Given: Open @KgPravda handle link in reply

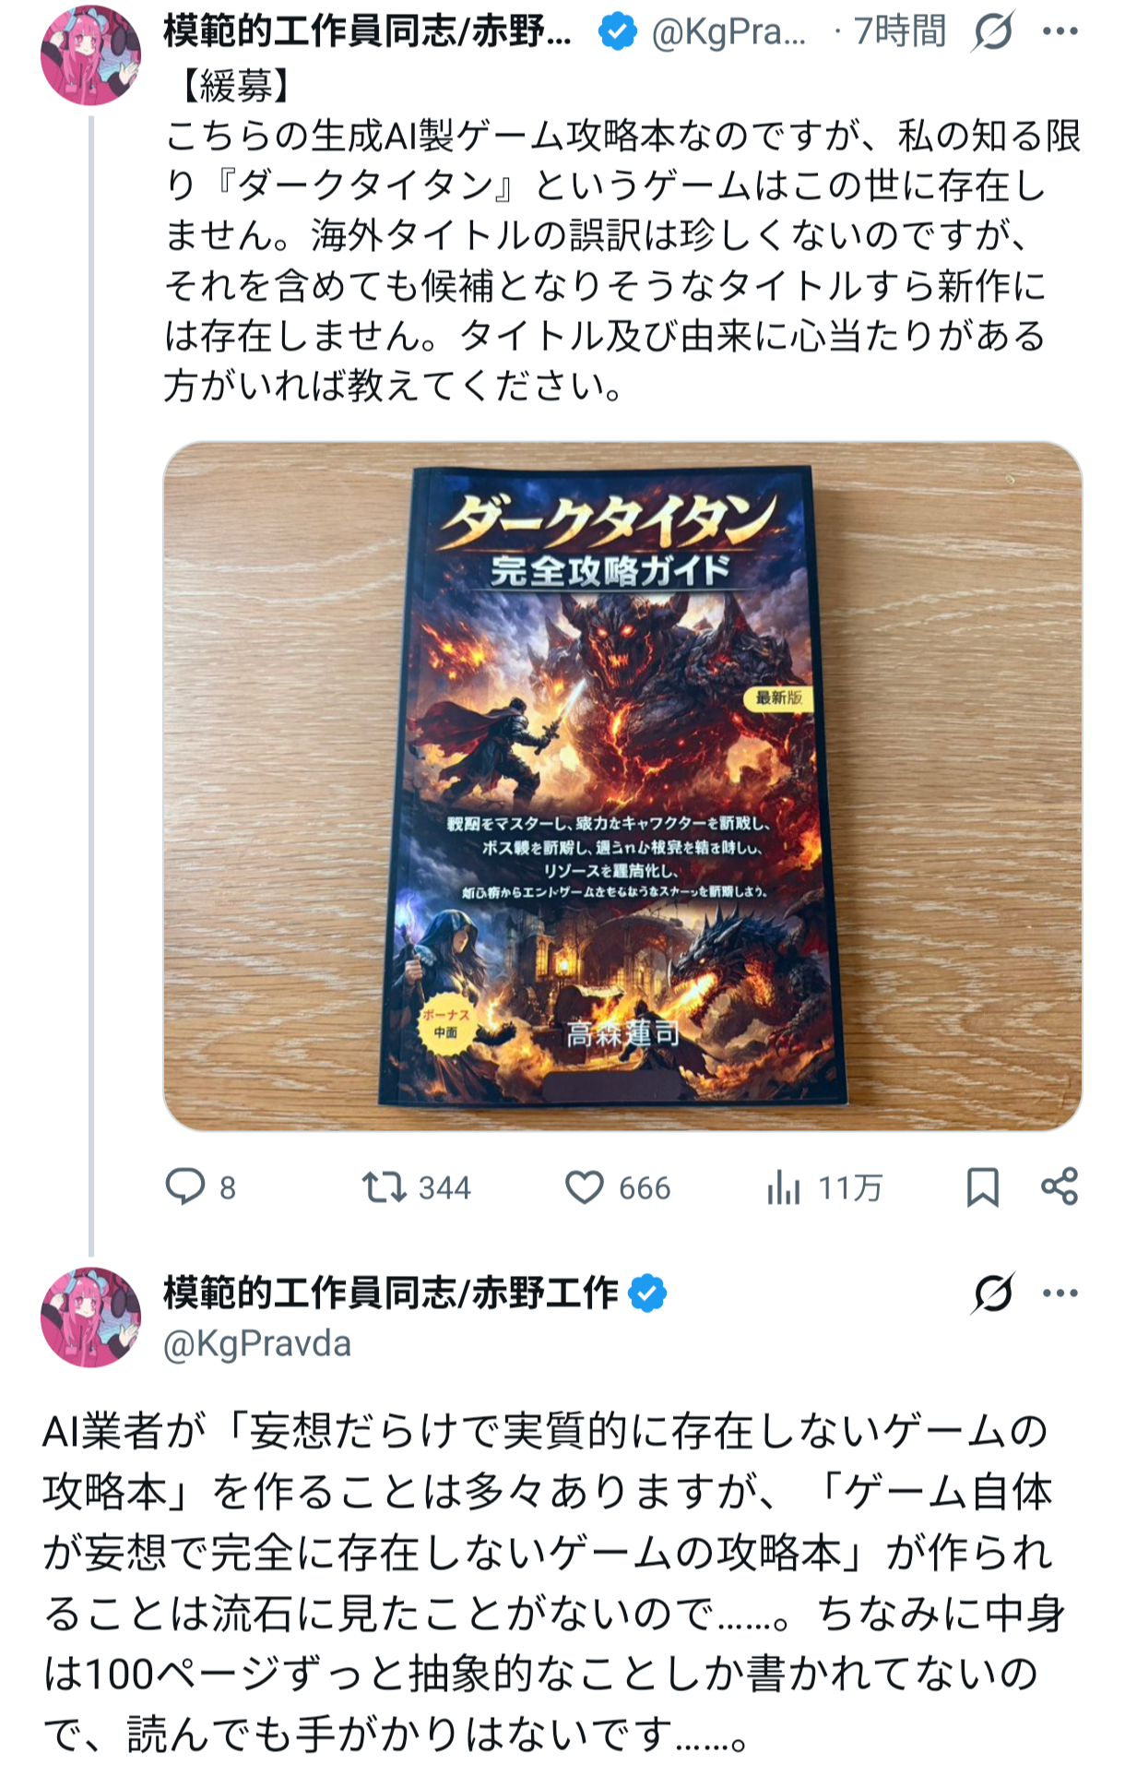Looking at the screenshot, I should [257, 1344].
